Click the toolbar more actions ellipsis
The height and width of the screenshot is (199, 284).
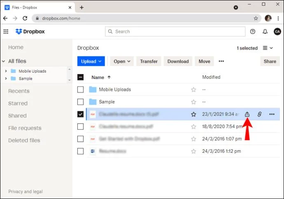pos(221,61)
